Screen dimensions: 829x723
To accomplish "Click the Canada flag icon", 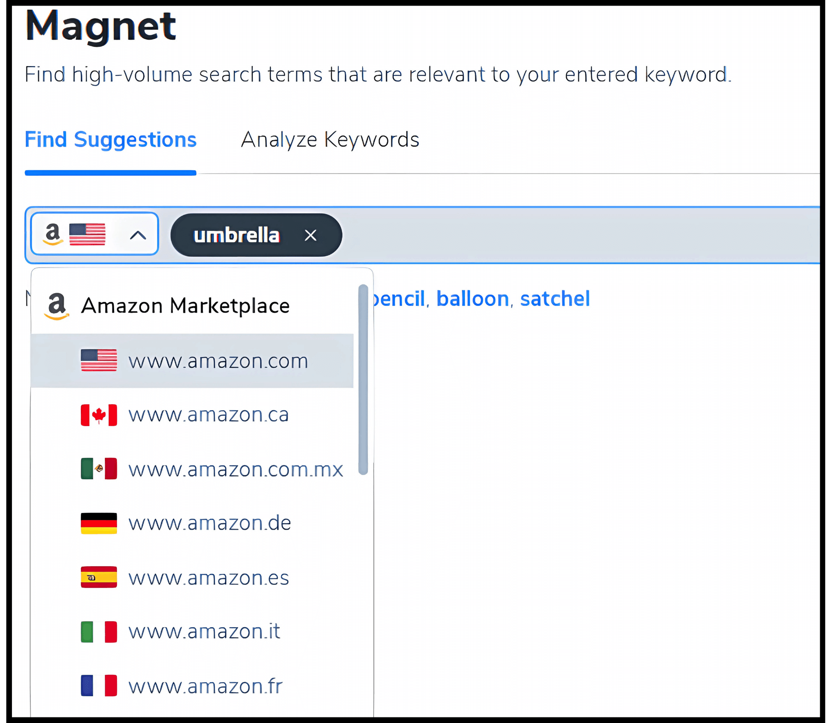I will coord(98,415).
